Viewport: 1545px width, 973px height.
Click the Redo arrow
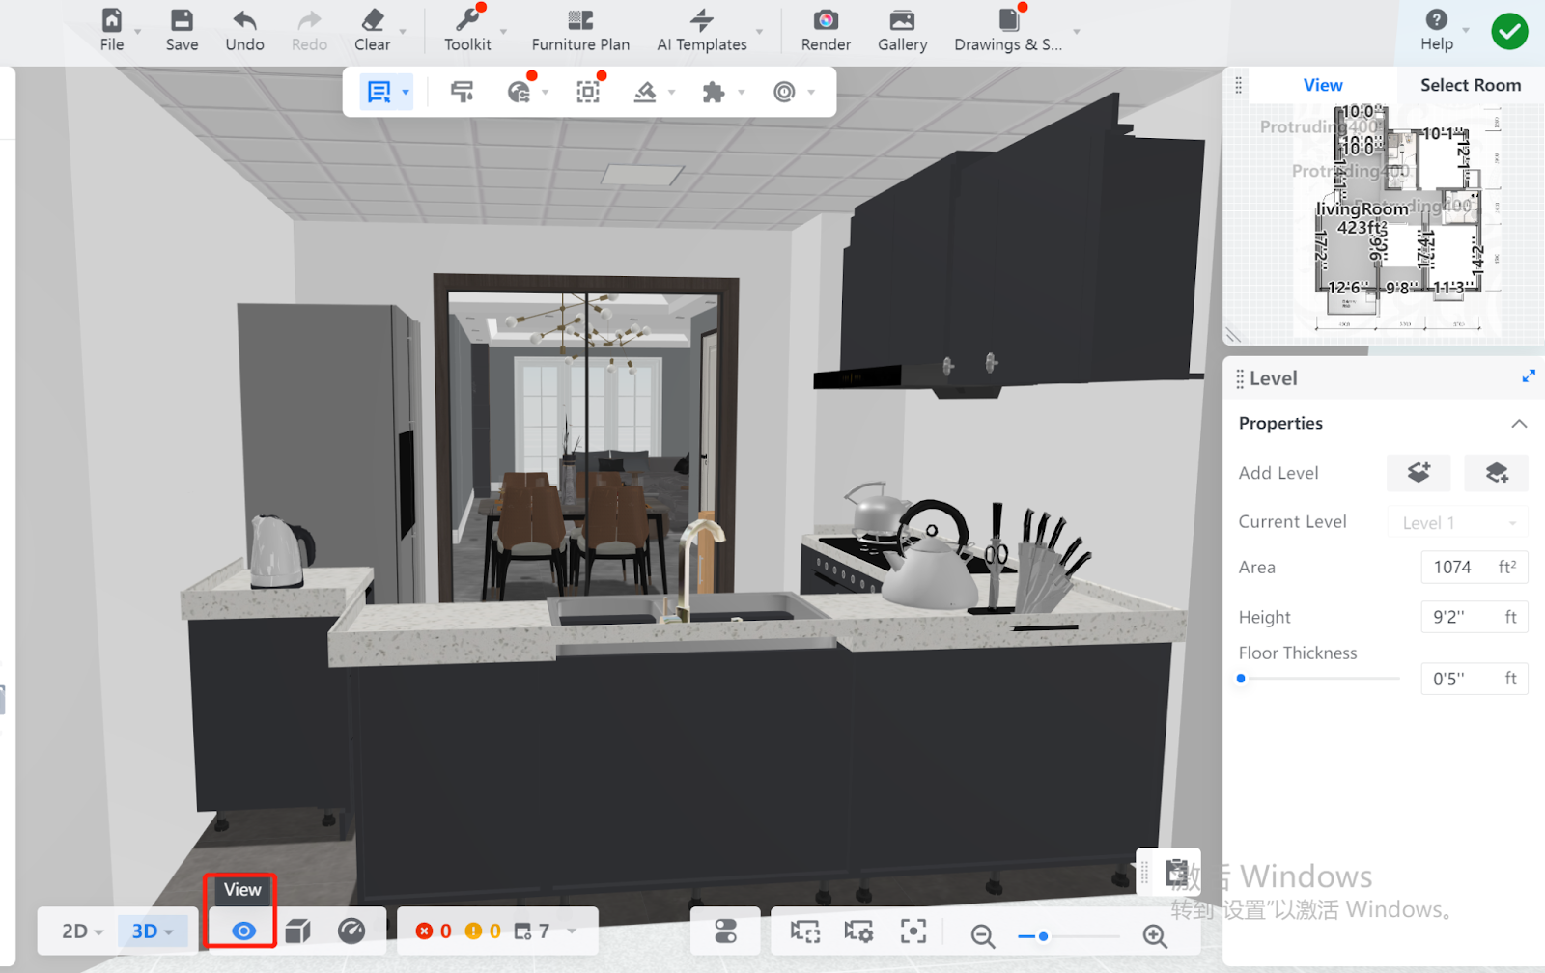(309, 30)
